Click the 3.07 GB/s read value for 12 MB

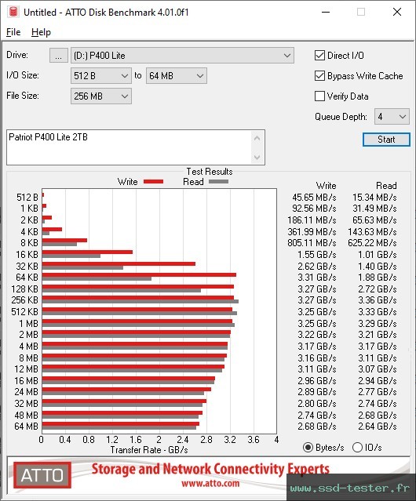[378, 369]
